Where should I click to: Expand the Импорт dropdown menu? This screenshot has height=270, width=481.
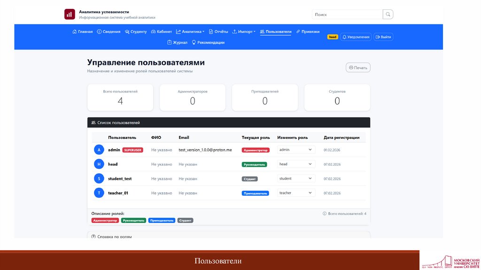pyautogui.click(x=244, y=32)
